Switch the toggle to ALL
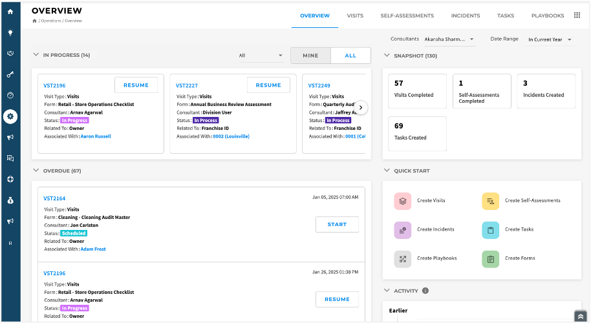The width and height of the screenshot is (591, 323). click(350, 56)
